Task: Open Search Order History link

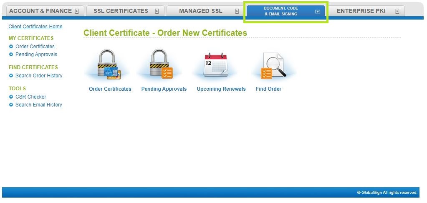Action: coord(39,75)
